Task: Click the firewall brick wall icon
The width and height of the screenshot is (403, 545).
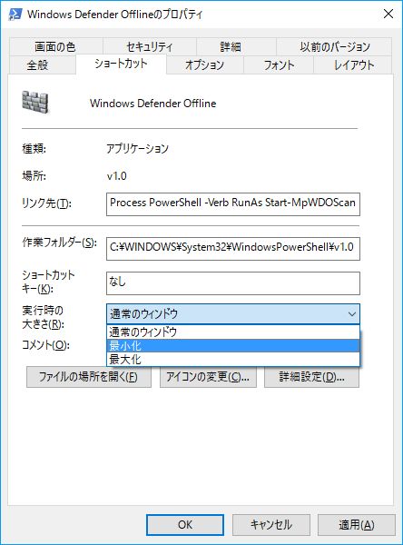Action: [x=35, y=102]
